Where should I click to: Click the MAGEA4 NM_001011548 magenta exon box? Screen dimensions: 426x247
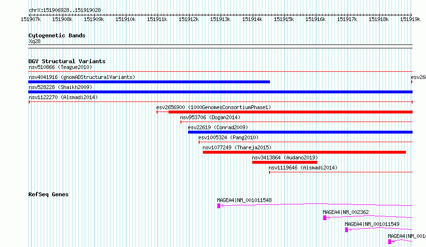219,206
